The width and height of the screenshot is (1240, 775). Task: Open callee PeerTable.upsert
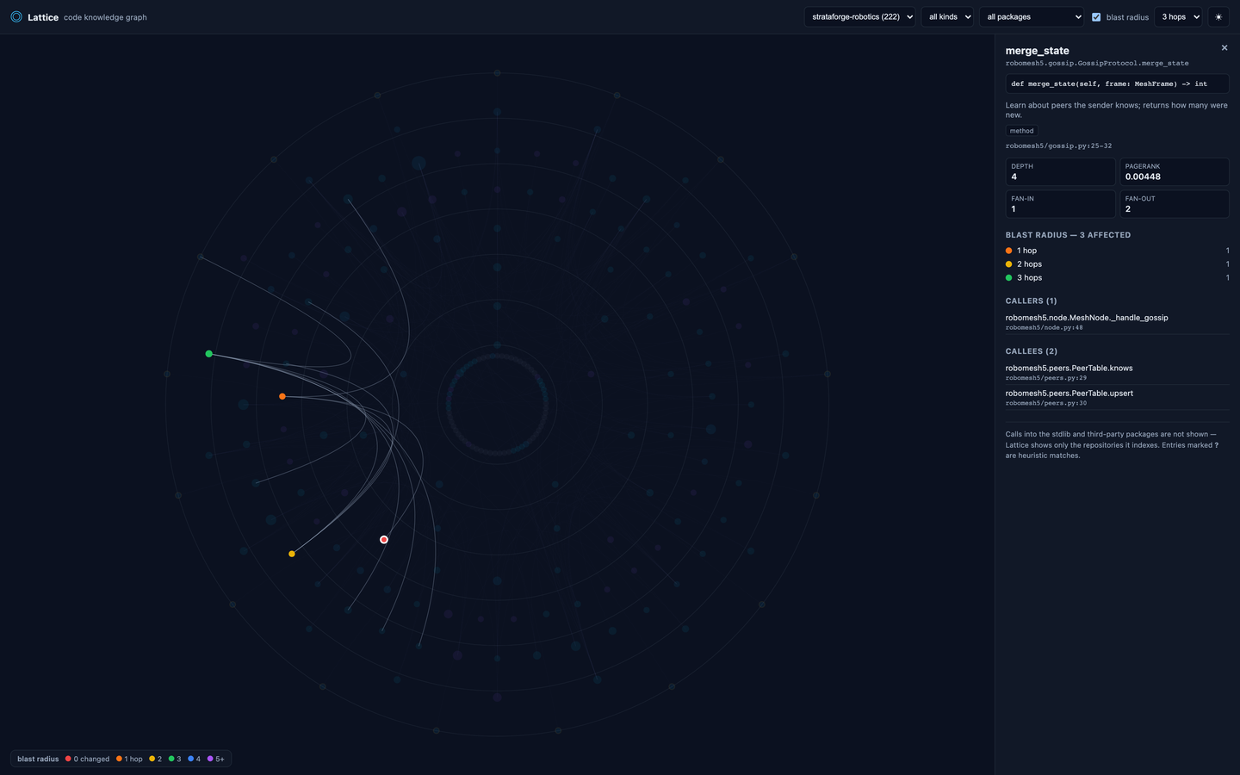tap(1117, 397)
